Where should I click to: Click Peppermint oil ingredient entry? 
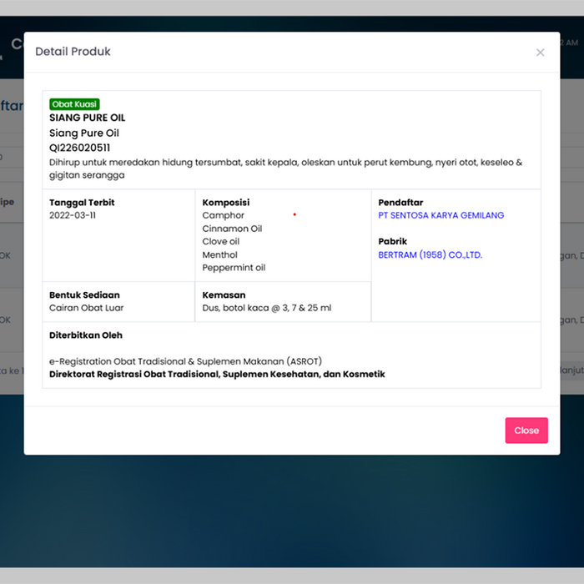pos(234,268)
